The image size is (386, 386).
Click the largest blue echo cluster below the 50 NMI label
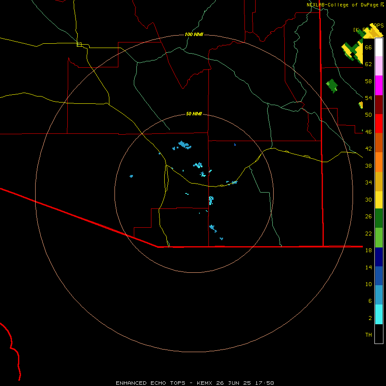tap(184, 145)
